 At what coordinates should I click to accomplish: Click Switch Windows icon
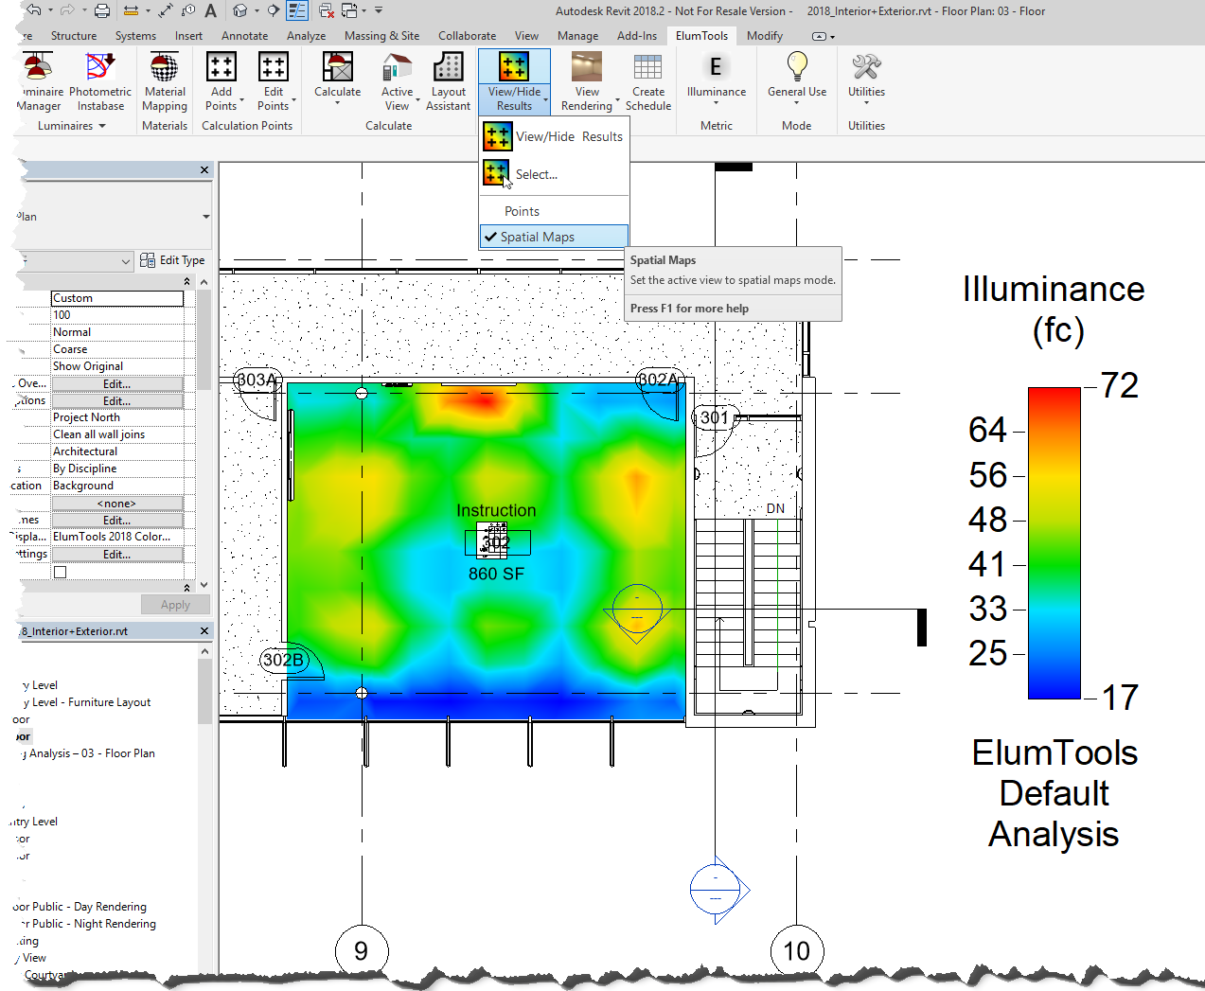(349, 10)
